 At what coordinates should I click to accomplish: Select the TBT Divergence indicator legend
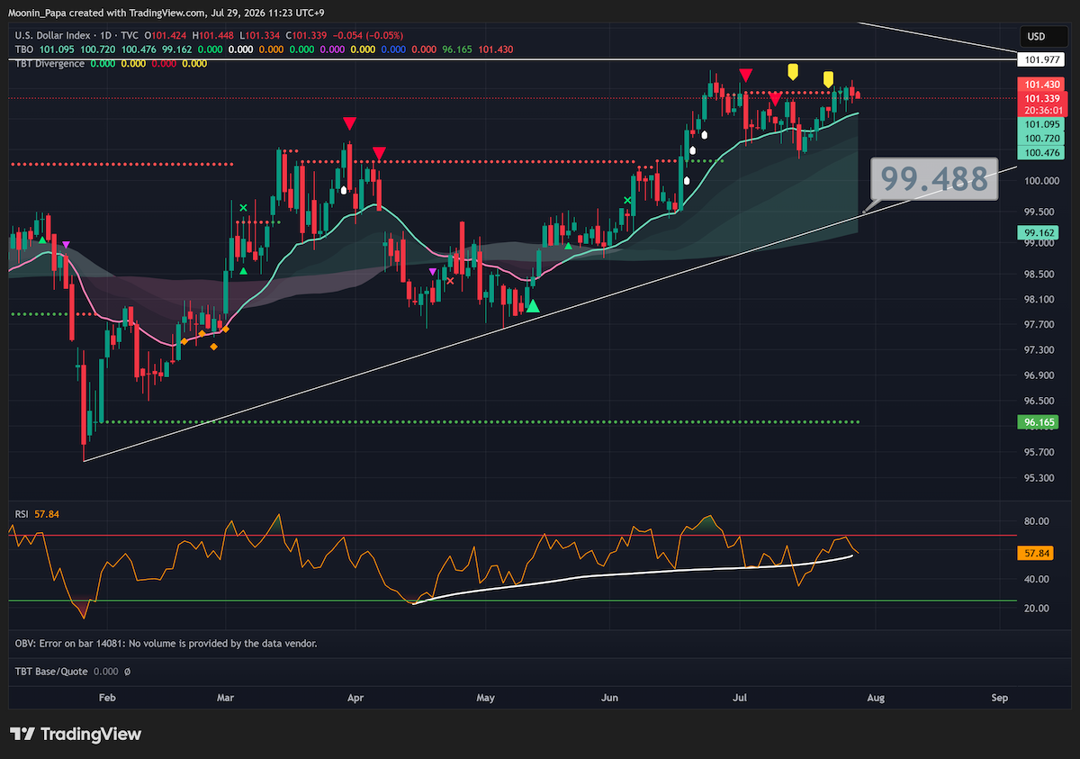click(49, 64)
